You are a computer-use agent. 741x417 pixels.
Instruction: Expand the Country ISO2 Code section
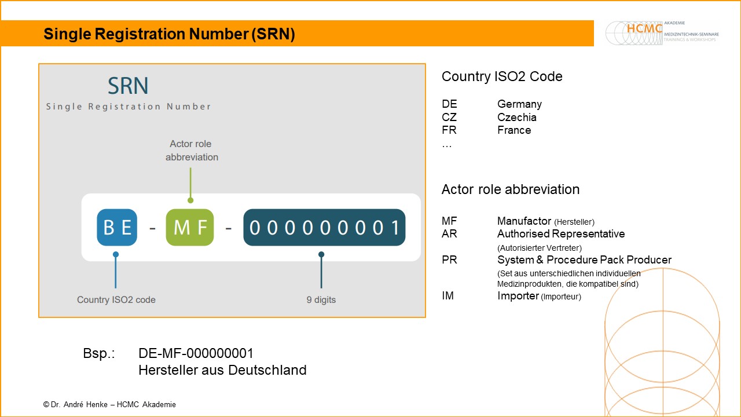(x=502, y=76)
